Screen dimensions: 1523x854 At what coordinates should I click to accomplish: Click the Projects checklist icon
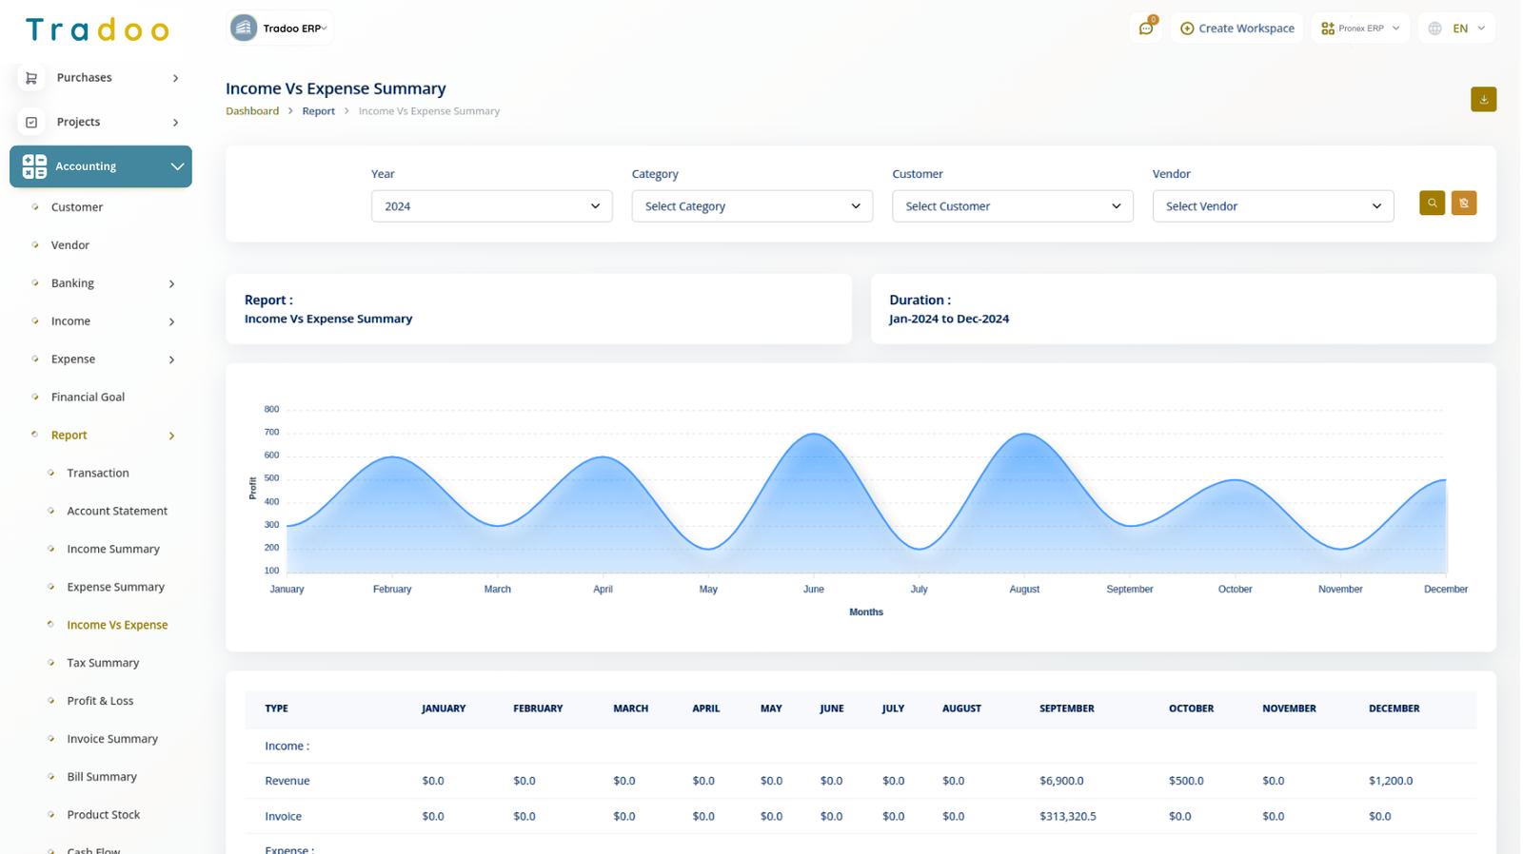pos(31,122)
